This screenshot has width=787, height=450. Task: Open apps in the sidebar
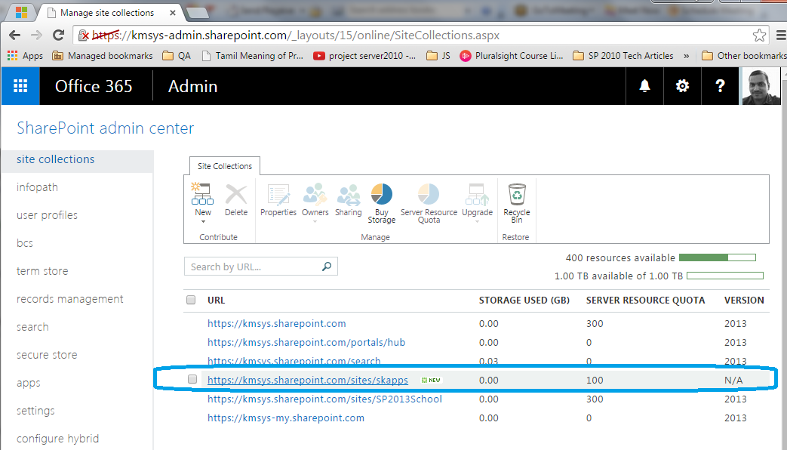[x=28, y=384]
